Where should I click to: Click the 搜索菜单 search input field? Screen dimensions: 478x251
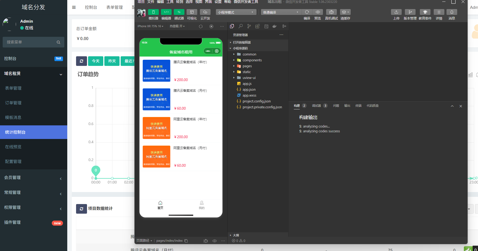click(31, 42)
